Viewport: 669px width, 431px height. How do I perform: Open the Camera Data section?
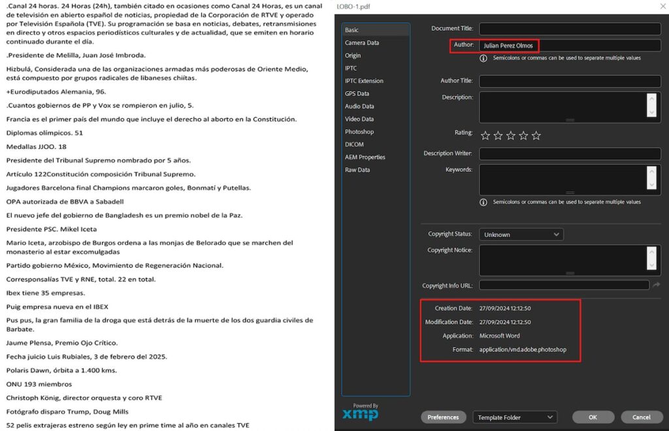[x=361, y=42]
